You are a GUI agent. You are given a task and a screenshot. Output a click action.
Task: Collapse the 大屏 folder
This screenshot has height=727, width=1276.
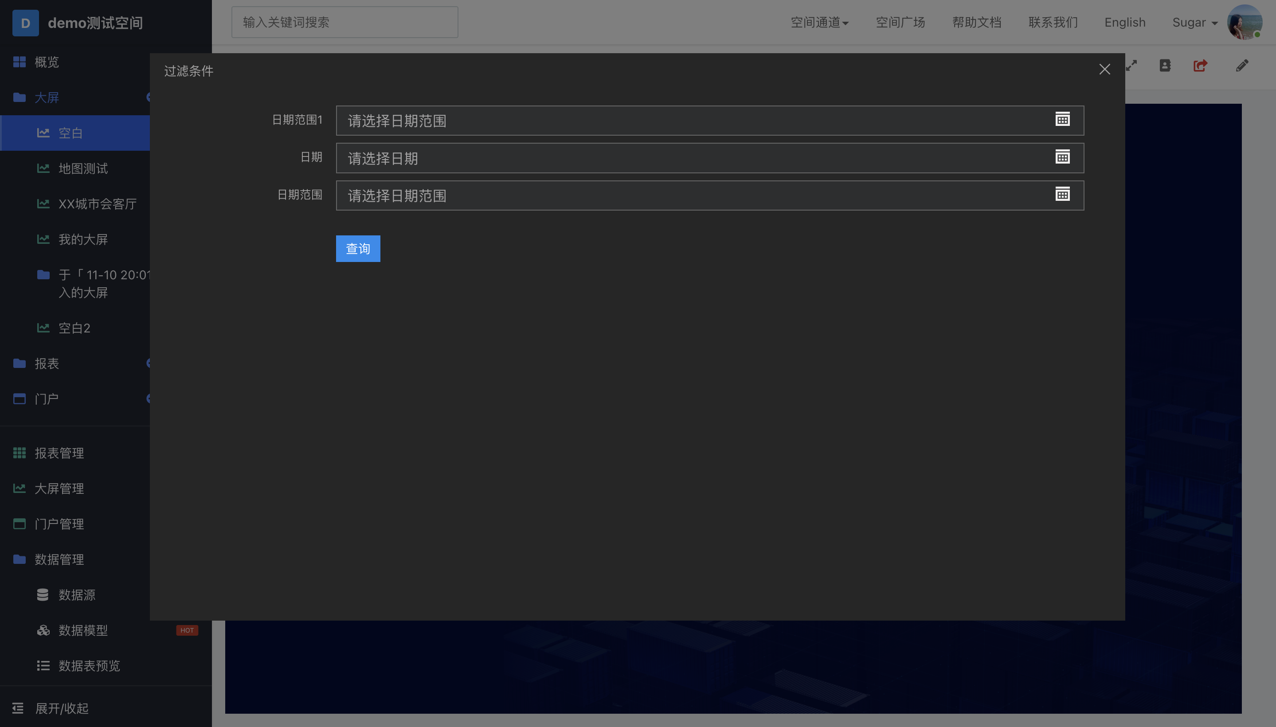[x=47, y=98]
